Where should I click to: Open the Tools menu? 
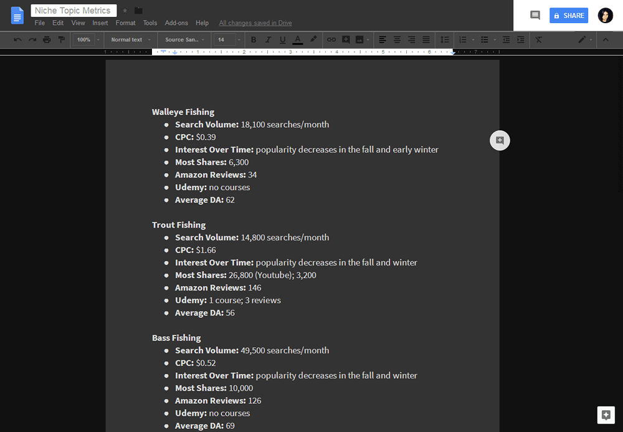pyautogui.click(x=150, y=23)
